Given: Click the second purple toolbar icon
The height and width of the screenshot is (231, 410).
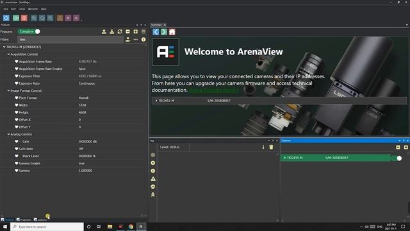Looking at the screenshot, I should click(76, 18).
